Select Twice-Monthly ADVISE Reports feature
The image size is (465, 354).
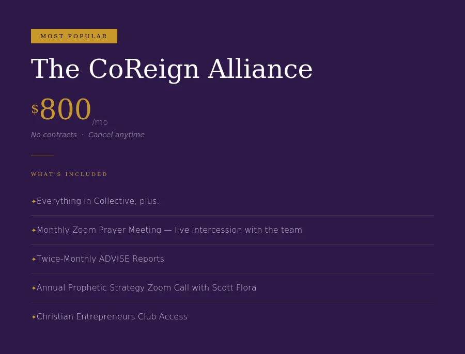coord(233,259)
